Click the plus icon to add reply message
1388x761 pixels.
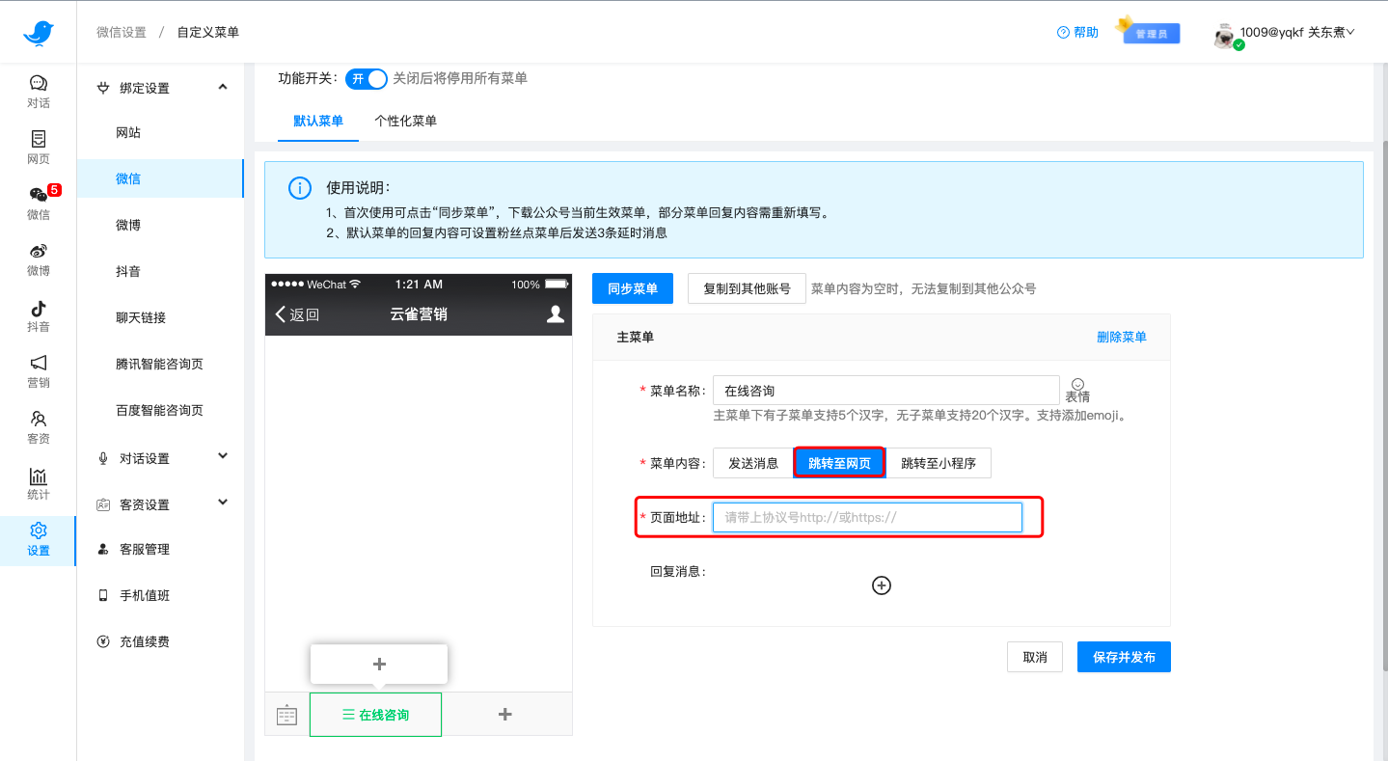[881, 584]
